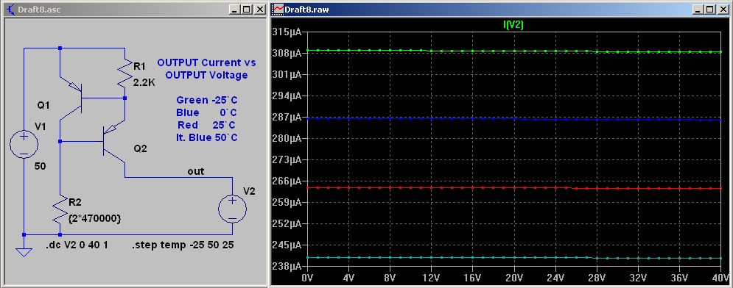Click the green -25°C trace line
733x288 pixels.
coord(514,51)
